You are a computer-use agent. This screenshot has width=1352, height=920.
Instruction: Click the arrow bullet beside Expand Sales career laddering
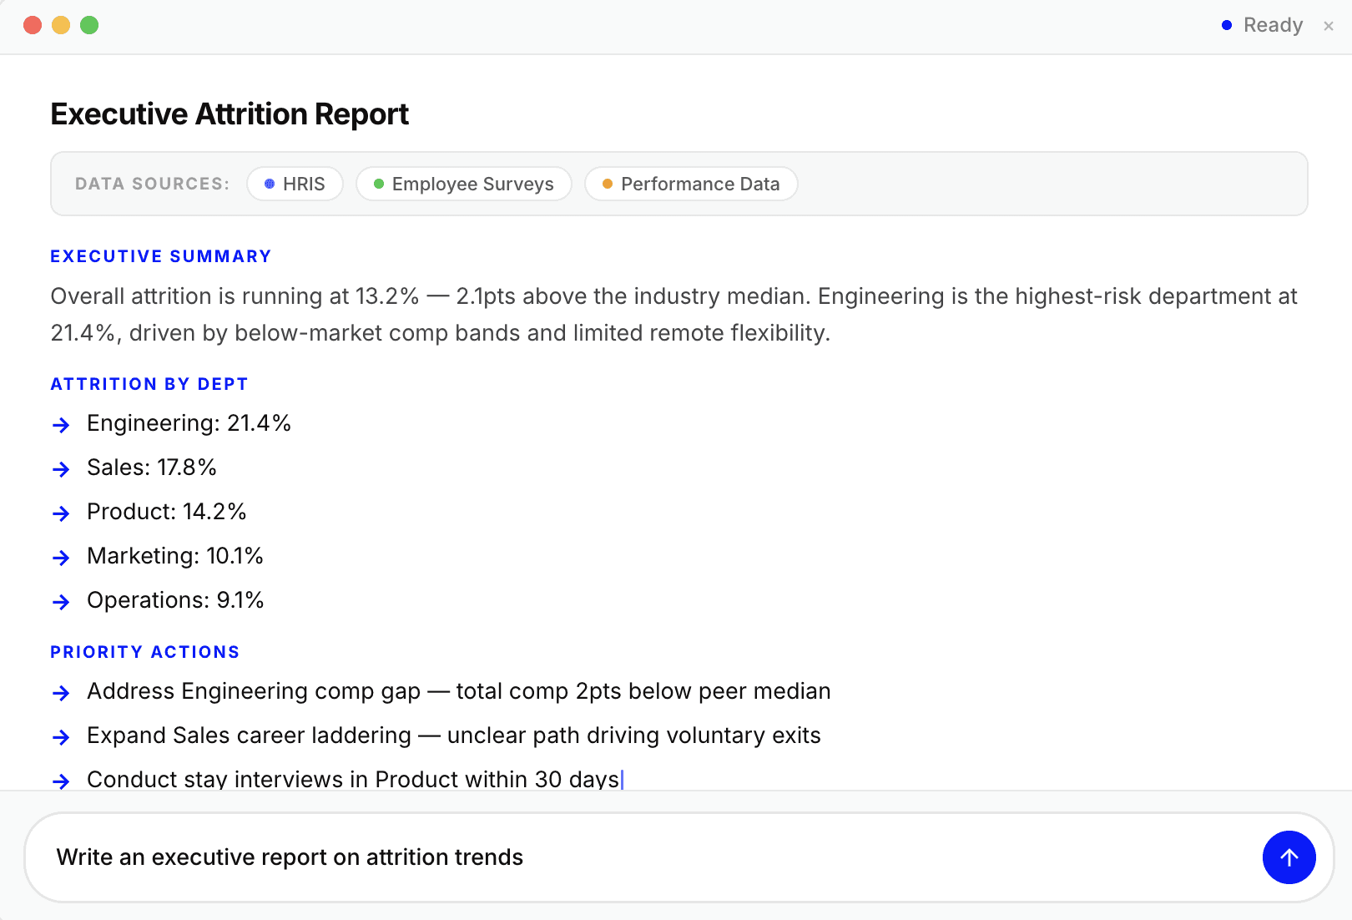(x=61, y=737)
